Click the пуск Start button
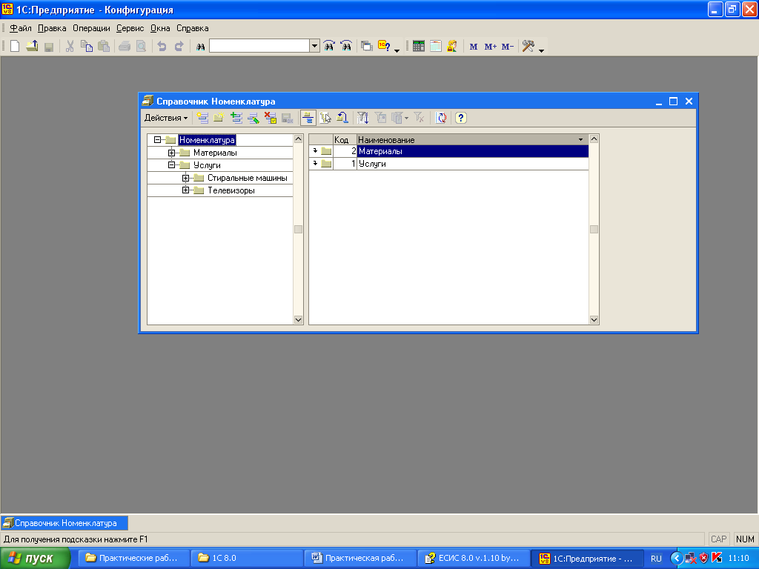759x569 pixels. (x=36, y=559)
